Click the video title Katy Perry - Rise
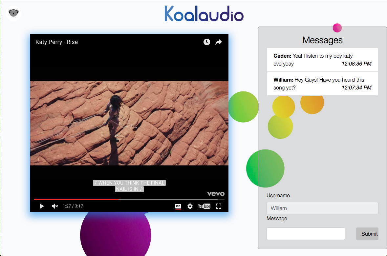Viewport: 387px width, 256px height. 56,42
